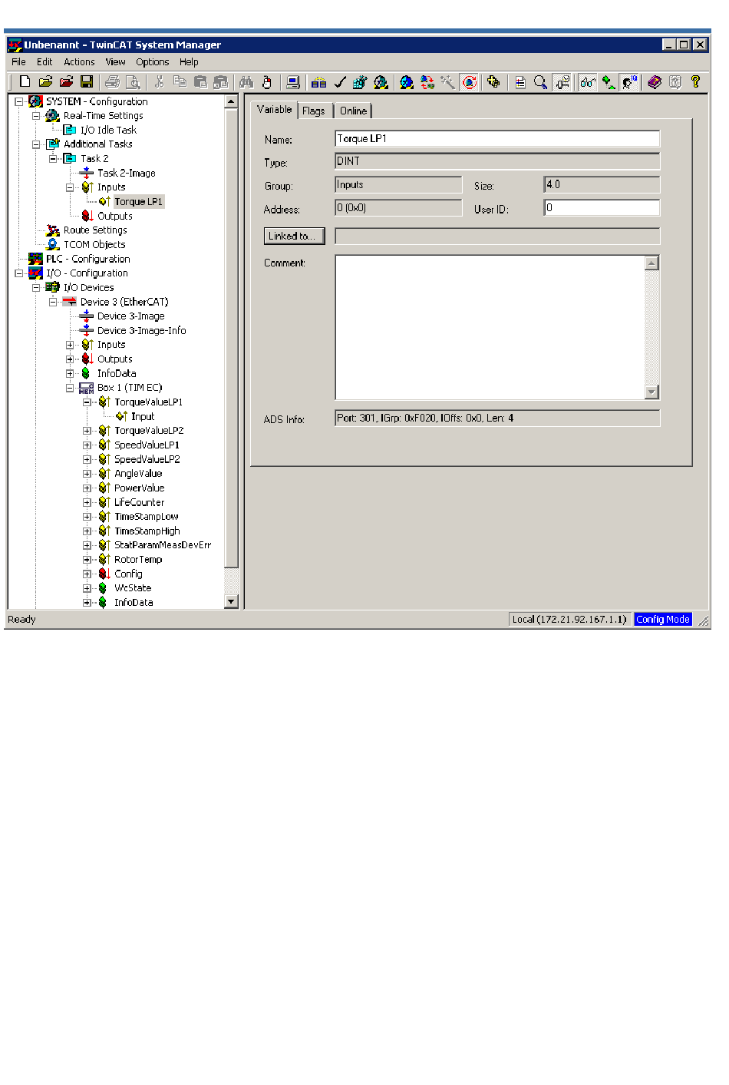Click the Device 3 (EtherCAT) tree icon

(69, 302)
